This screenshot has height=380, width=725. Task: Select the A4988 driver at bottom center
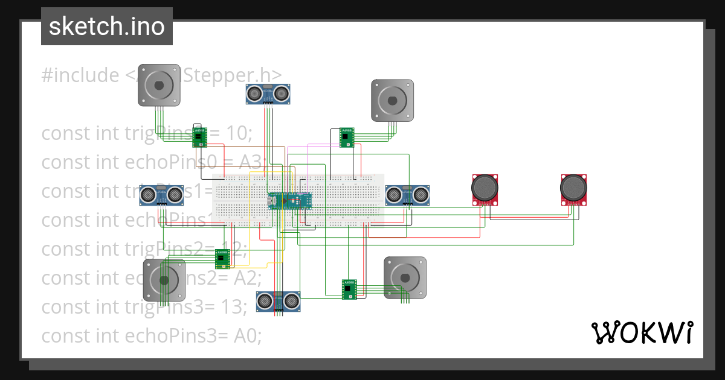coord(349,288)
